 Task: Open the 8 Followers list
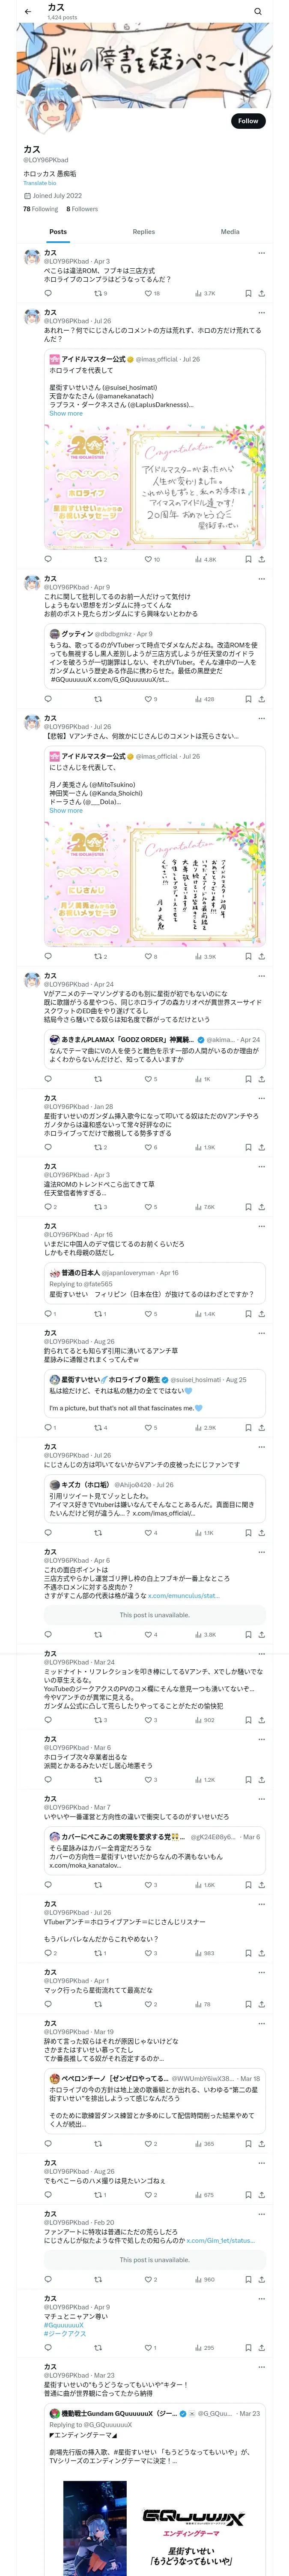(82, 209)
